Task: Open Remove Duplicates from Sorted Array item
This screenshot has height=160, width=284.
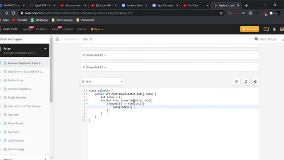Action: [25, 63]
